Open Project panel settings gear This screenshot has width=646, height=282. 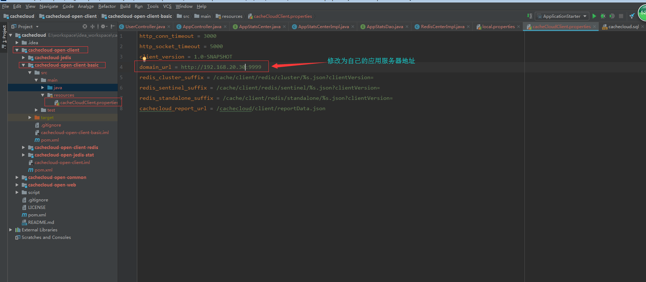(104, 26)
